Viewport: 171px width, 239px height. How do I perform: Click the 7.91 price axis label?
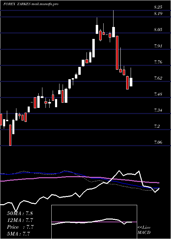158,46
